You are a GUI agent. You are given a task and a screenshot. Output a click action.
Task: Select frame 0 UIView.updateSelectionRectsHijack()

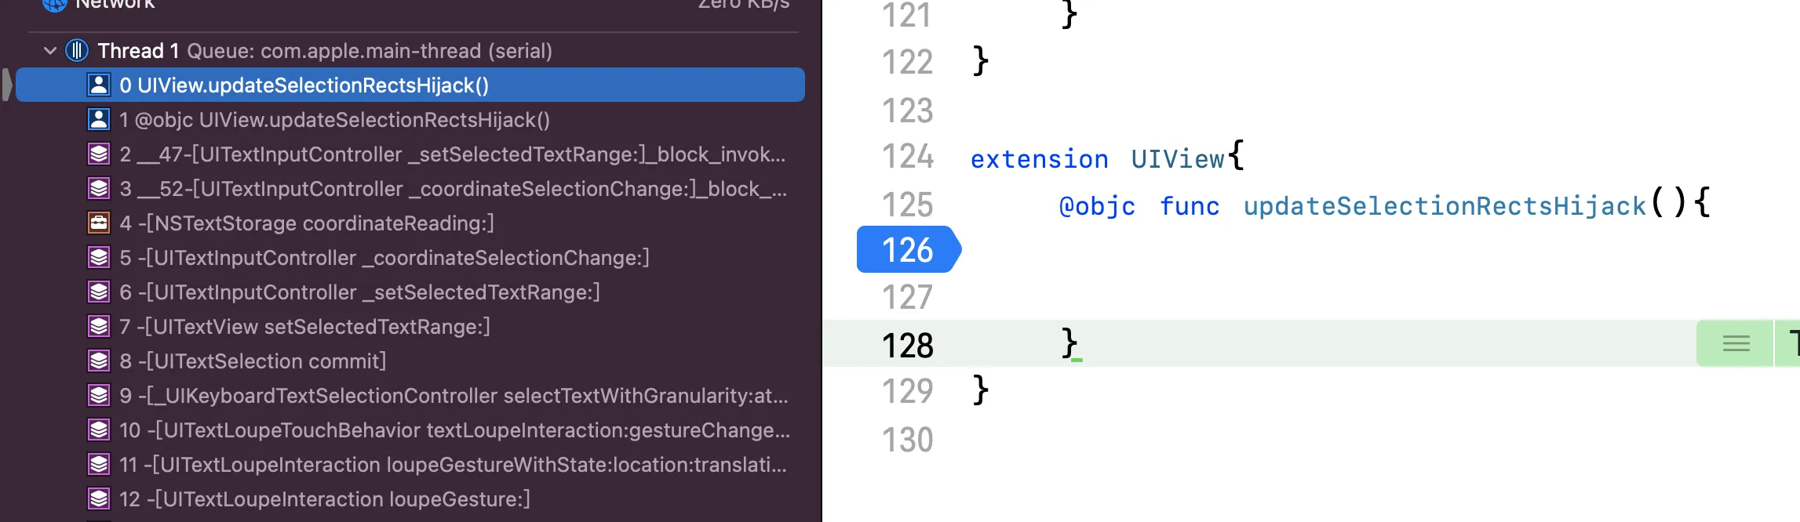pyautogui.click(x=304, y=85)
